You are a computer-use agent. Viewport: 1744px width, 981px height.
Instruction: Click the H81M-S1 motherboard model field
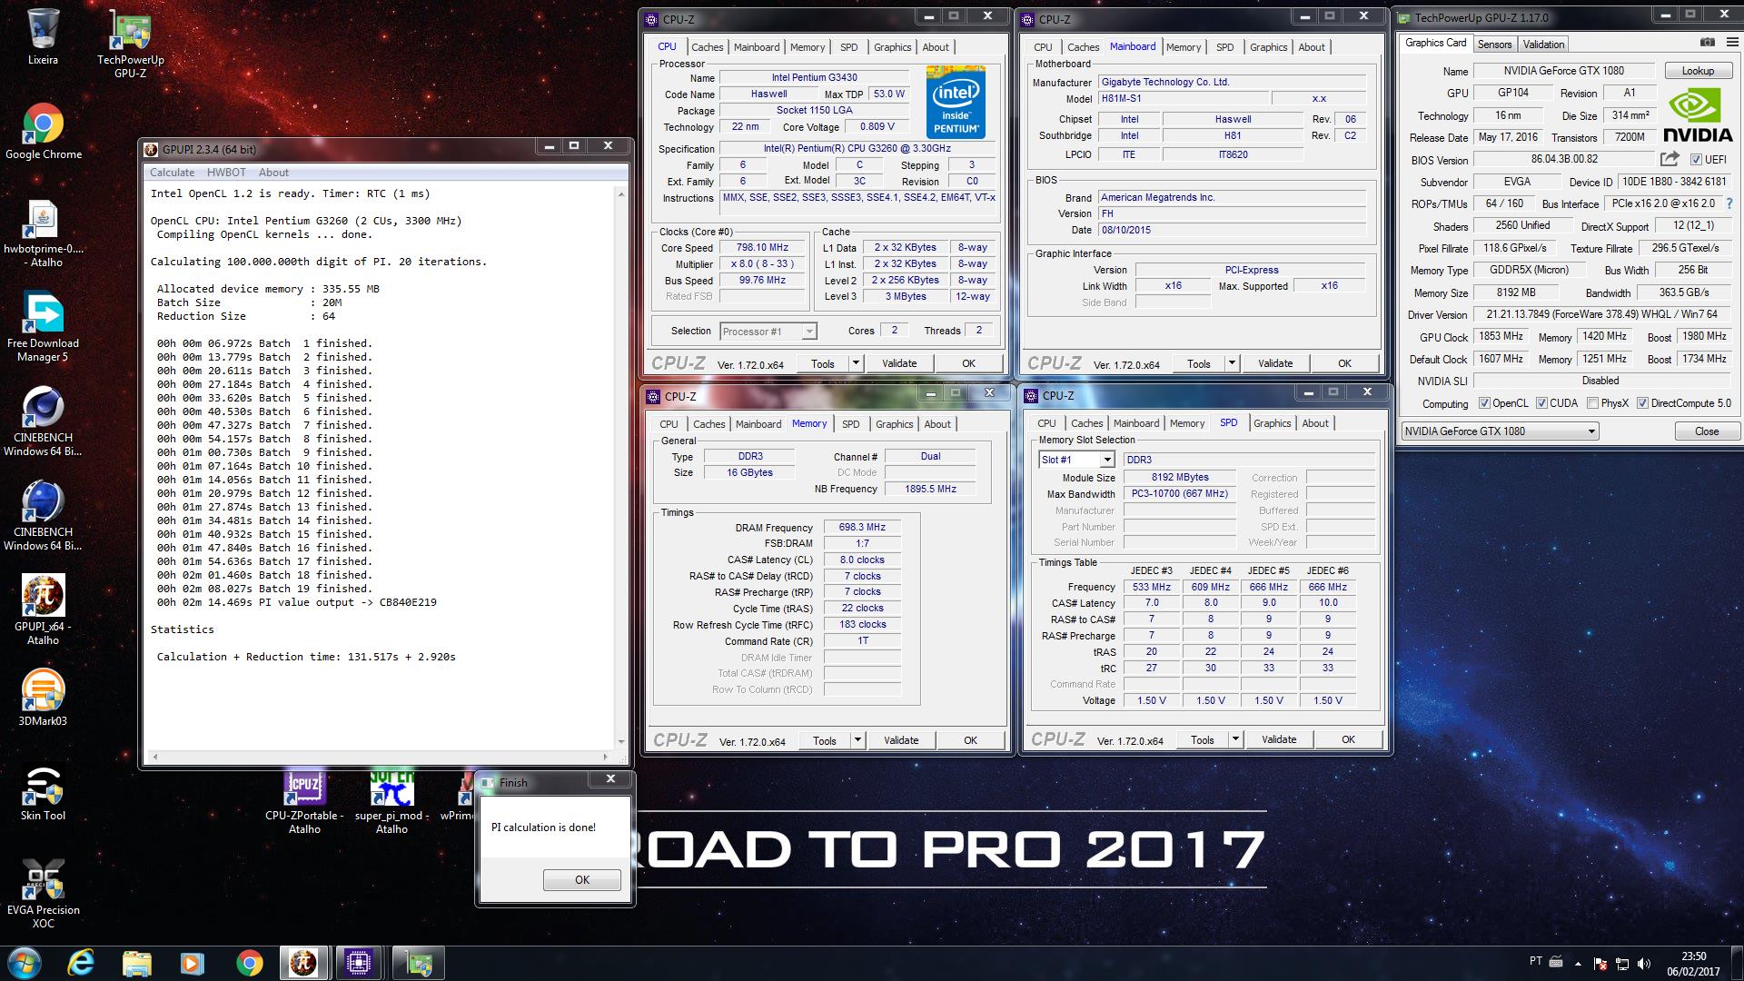[x=1183, y=98]
